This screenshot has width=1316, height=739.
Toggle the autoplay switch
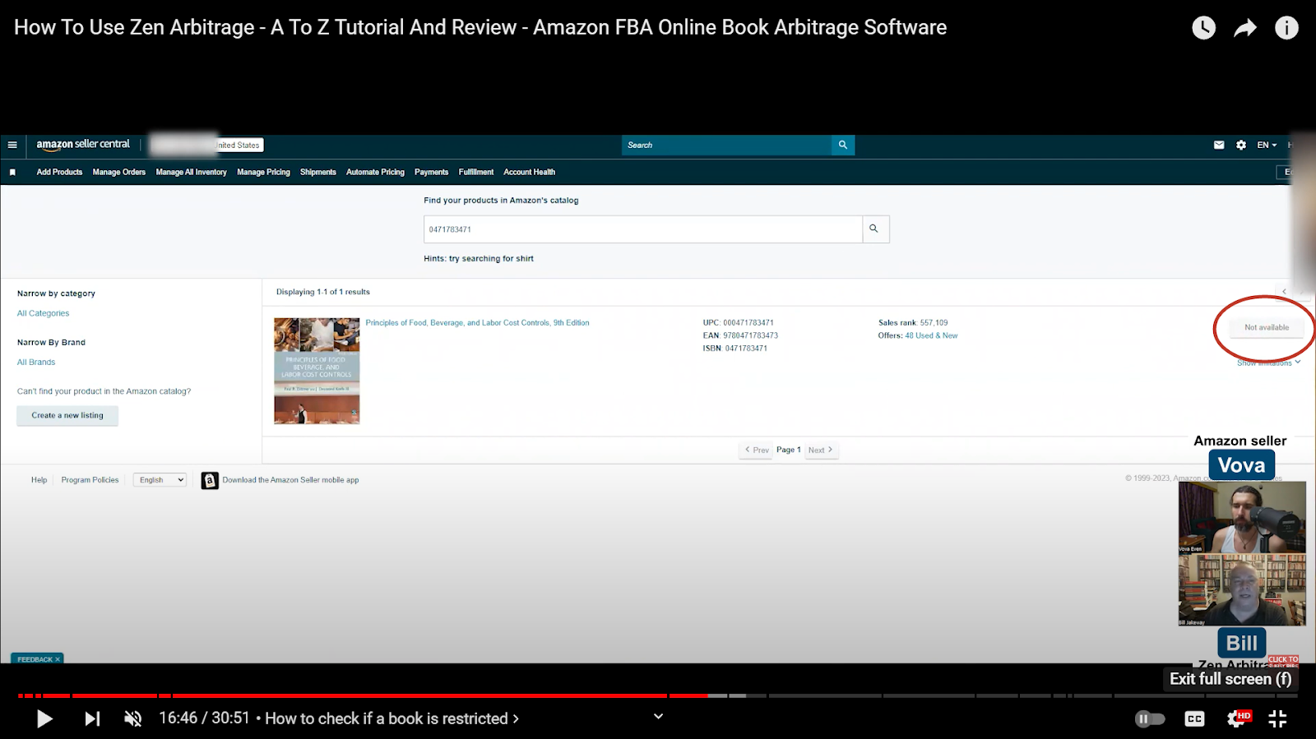pos(1150,718)
